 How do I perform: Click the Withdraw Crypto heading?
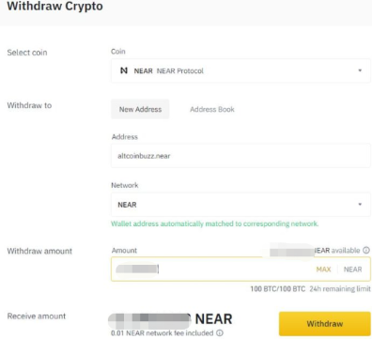[x=54, y=7]
